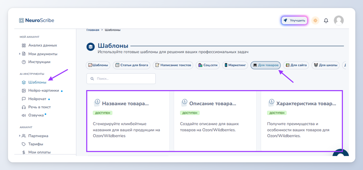Select Написание текстов category tab

tap(173, 65)
